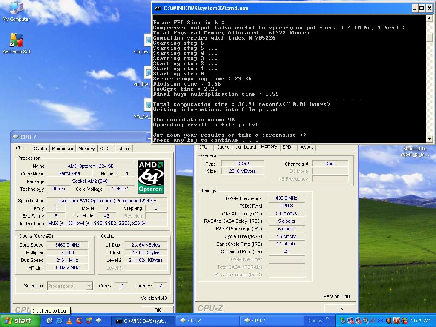Switch to the cmd.exe taskbar button
Screen dimensions: 436x327
143,321
